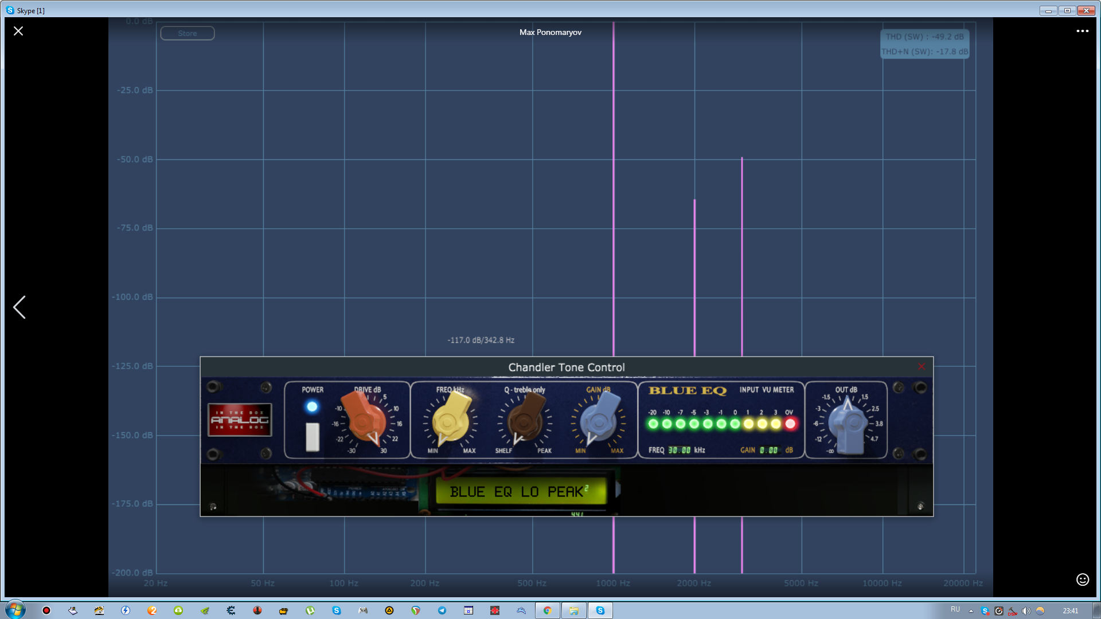Click the 23:41 taskbar clock

click(1070, 611)
